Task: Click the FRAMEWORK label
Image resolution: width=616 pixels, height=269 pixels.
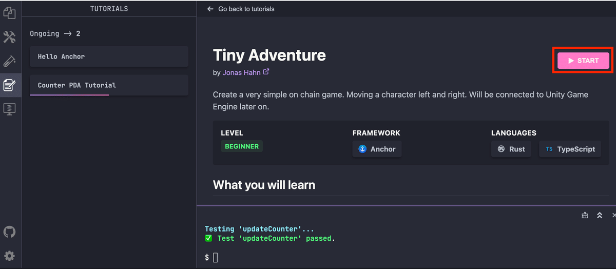Action: point(376,133)
